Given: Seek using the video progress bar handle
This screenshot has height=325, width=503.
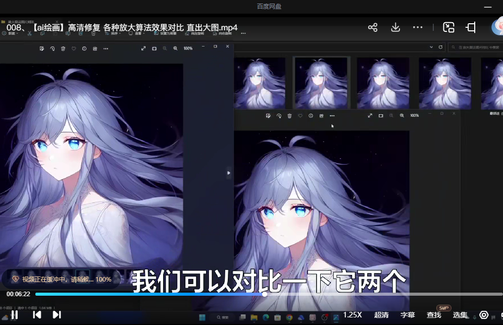Looking at the screenshot, I should tap(264, 294).
